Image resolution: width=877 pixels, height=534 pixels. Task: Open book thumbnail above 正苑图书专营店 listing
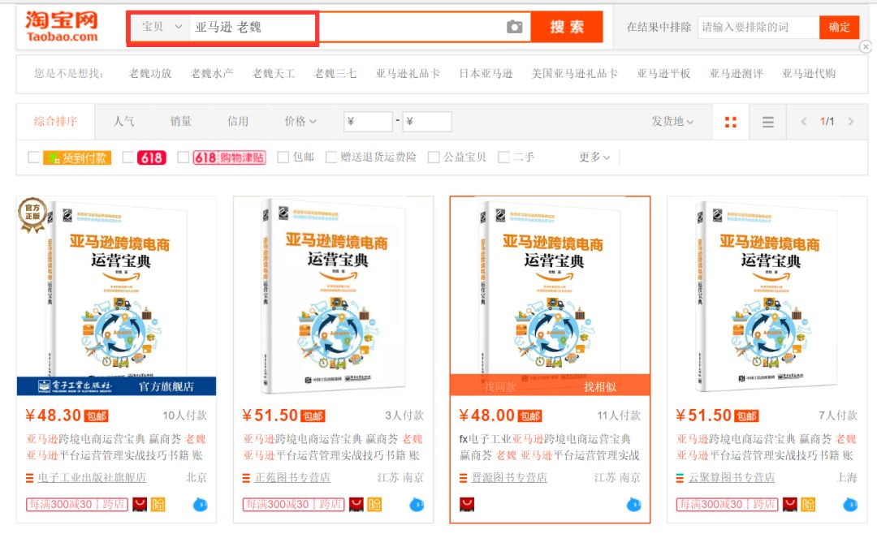click(x=334, y=296)
